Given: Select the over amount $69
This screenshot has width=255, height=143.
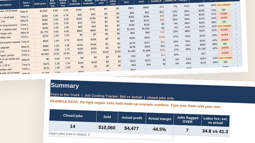Looking at the screenshot, I should click(x=161, y=7).
